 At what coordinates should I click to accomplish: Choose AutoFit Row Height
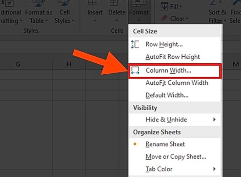click(x=173, y=57)
